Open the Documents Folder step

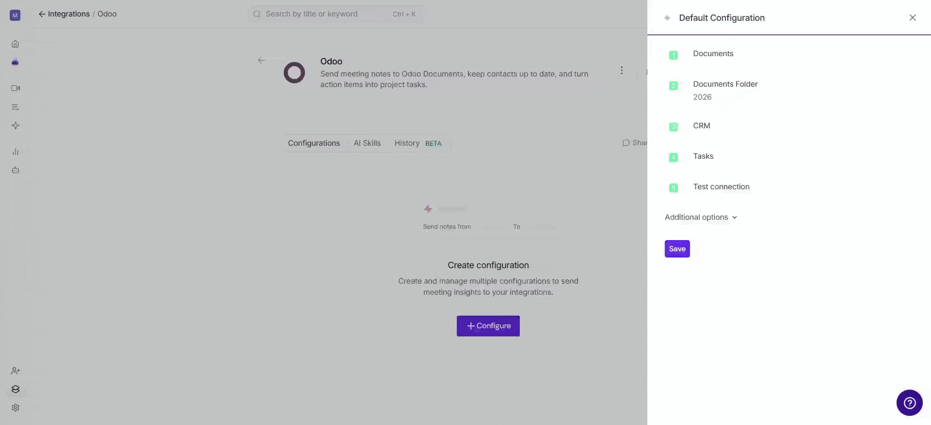(x=725, y=84)
